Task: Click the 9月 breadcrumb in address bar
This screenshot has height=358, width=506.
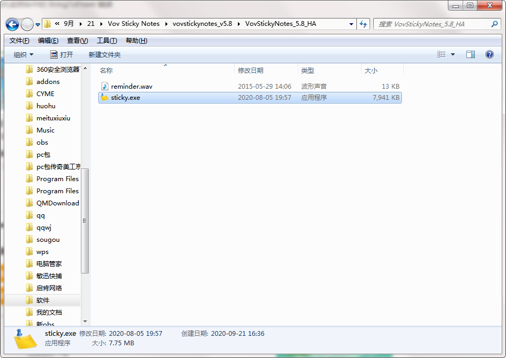Action: (x=69, y=24)
